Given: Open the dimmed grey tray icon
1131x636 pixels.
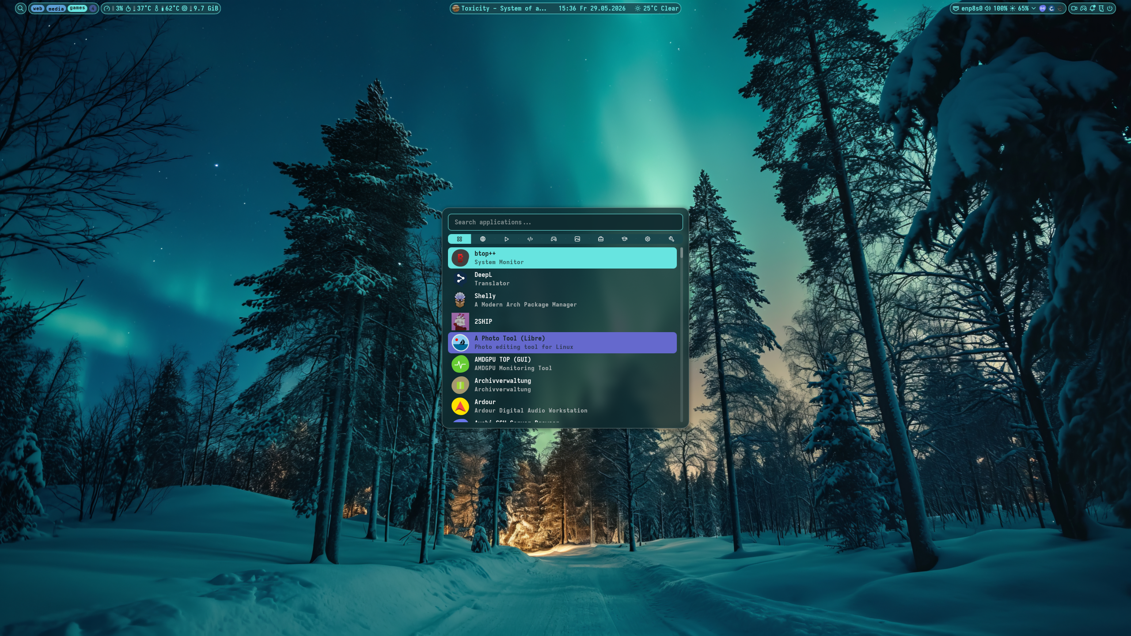Looking at the screenshot, I should [1060, 8].
